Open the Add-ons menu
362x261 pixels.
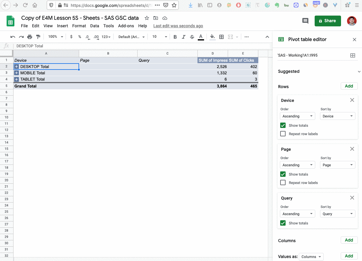pos(126,26)
